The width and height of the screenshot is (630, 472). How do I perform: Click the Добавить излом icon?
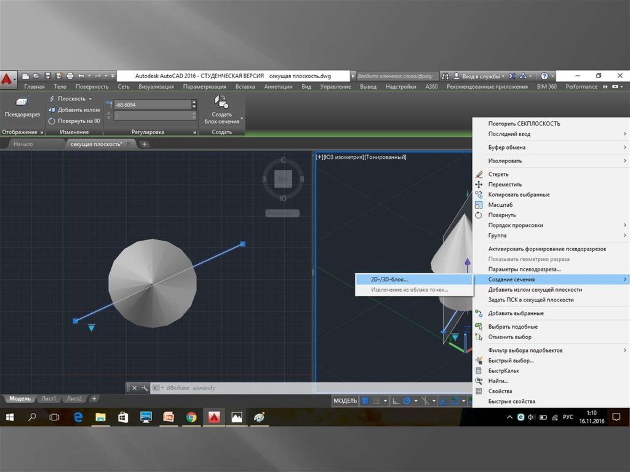(52, 110)
